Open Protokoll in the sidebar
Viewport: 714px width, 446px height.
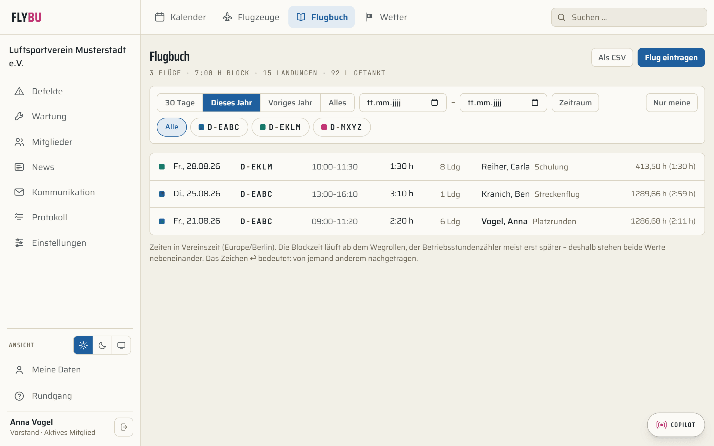click(x=70, y=217)
